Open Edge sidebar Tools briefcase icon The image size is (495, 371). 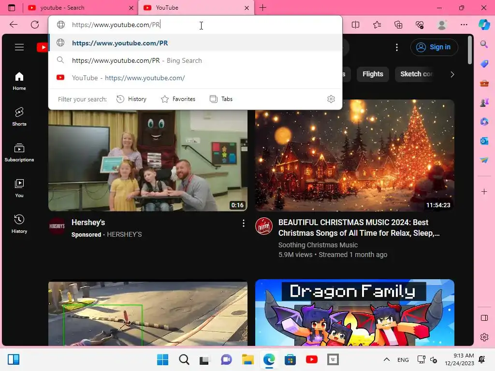484,83
